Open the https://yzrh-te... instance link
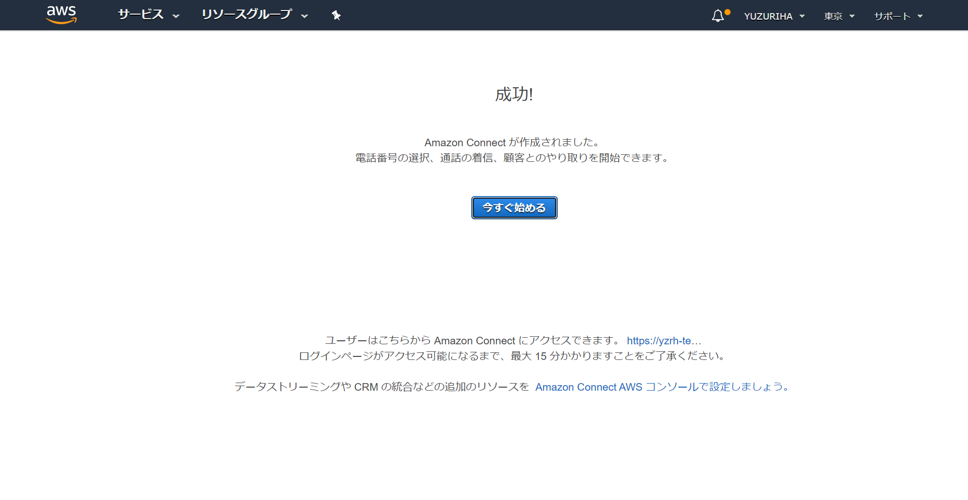The height and width of the screenshot is (500, 968). pos(663,341)
